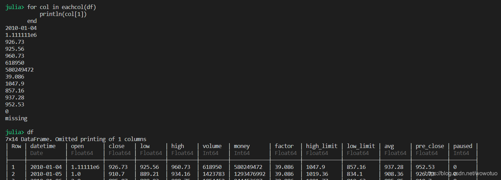Click the '834.1' low_limit cell

[355, 174]
